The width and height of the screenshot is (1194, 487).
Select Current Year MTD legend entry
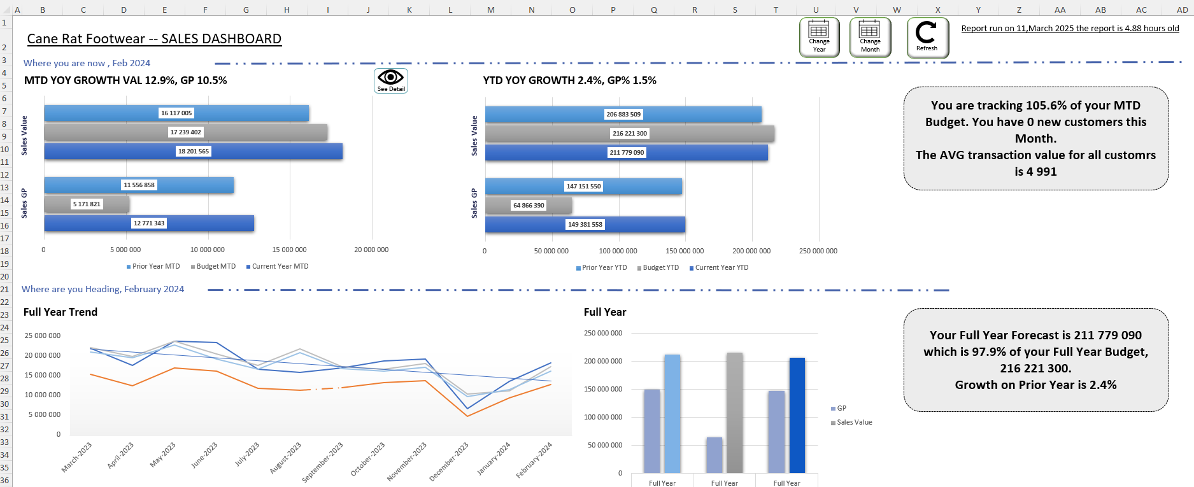coord(279,267)
